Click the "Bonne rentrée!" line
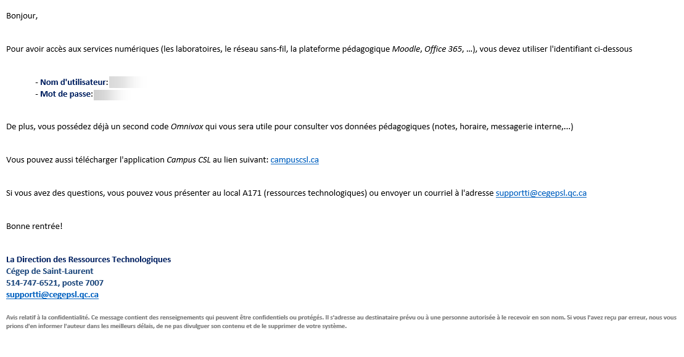684x357 pixels. point(35,227)
